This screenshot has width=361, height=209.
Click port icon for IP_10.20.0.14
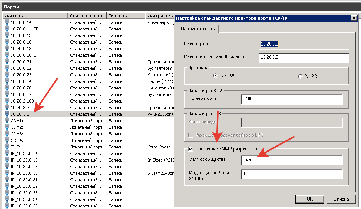pyautogui.click(x=7, y=153)
